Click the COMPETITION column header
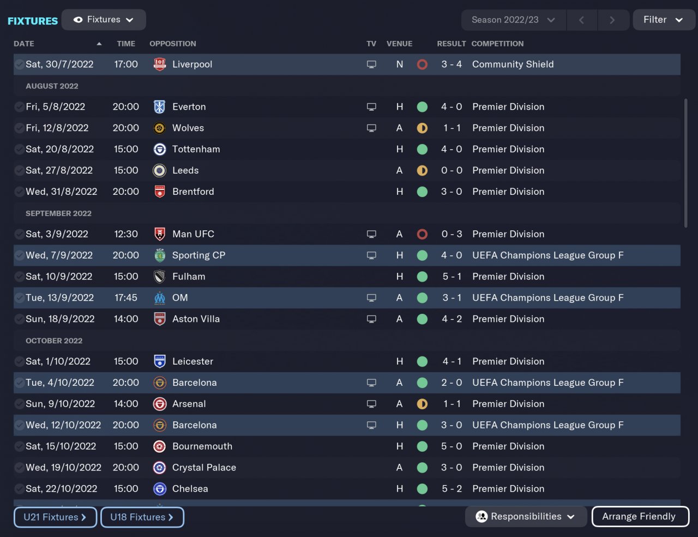 (497, 44)
